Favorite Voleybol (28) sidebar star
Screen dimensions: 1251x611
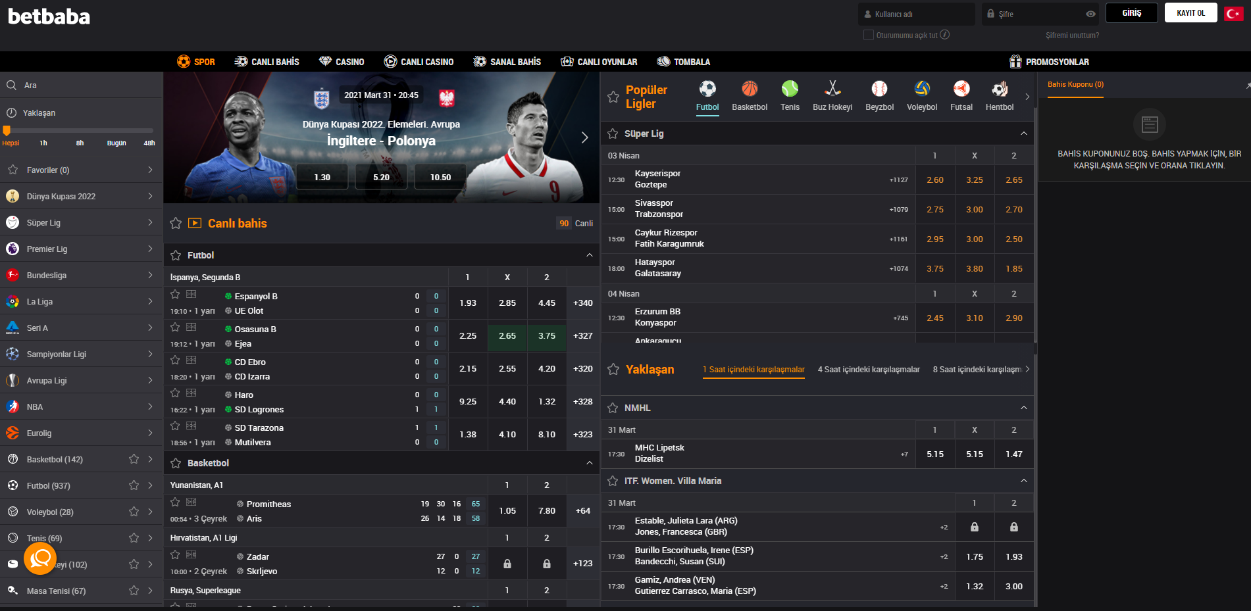[134, 512]
